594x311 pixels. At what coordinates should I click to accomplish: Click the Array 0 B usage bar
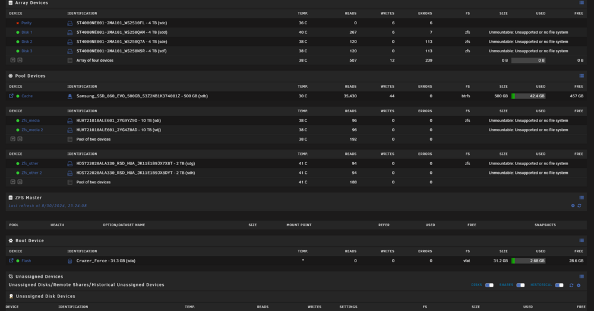[529, 61]
